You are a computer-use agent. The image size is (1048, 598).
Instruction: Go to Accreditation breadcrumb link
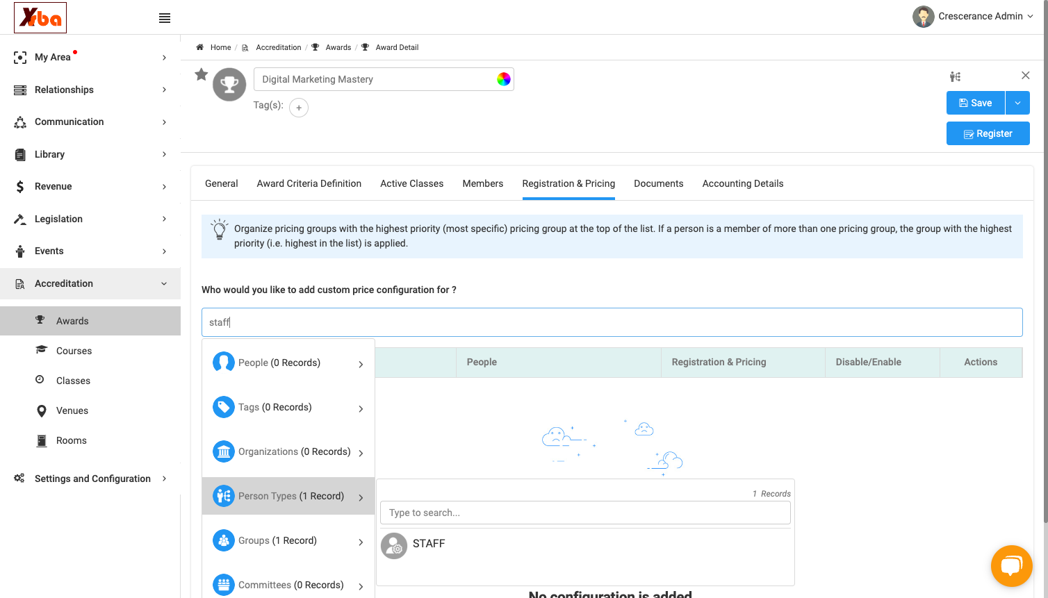point(279,47)
